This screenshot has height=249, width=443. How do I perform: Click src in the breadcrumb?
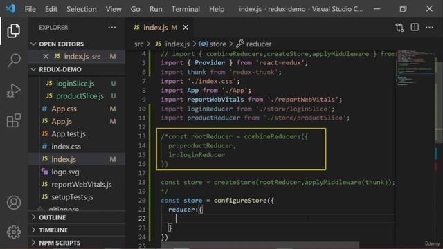pyautogui.click(x=138, y=44)
